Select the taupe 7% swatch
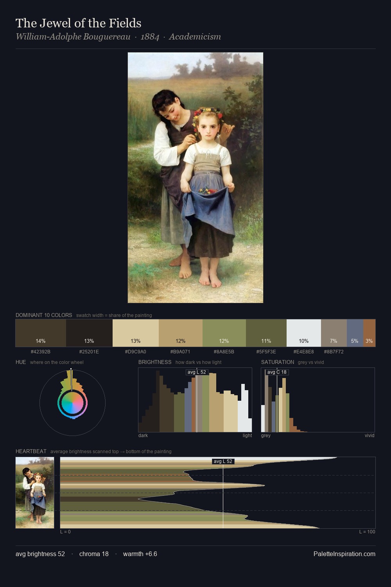The image size is (391, 587). [334, 333]
